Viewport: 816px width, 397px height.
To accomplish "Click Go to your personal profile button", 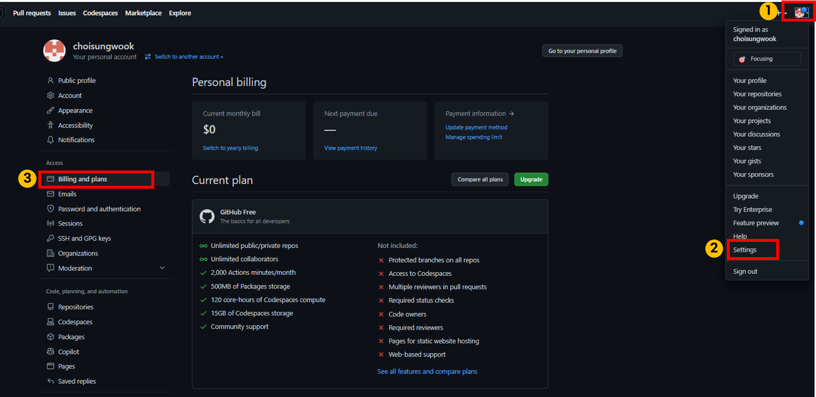I will (582, 51).
